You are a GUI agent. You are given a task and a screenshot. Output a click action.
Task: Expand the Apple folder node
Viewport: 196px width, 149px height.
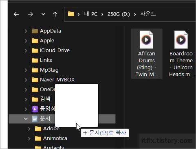tap(26, 41)
